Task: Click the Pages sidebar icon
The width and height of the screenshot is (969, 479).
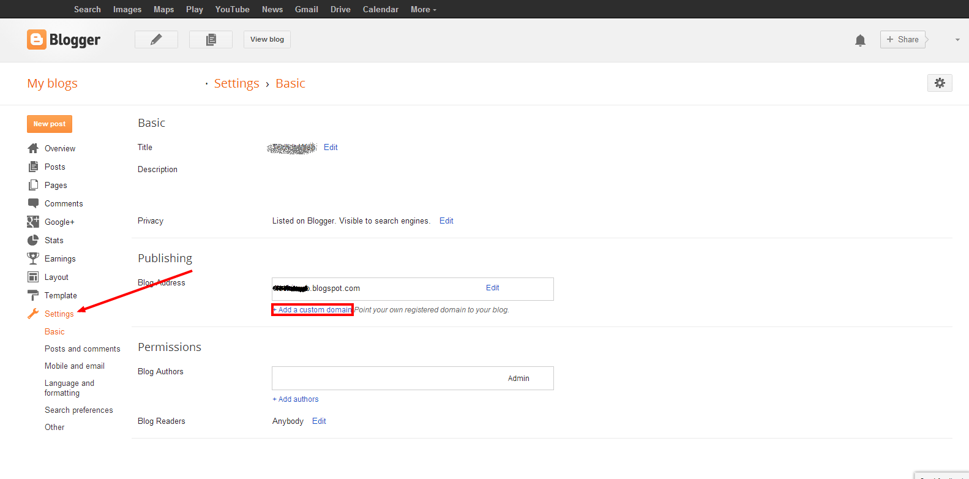Action: point(33,185)
